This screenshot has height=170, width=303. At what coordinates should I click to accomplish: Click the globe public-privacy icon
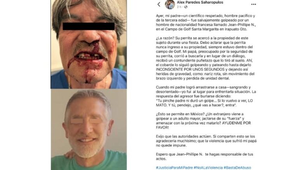186,7
